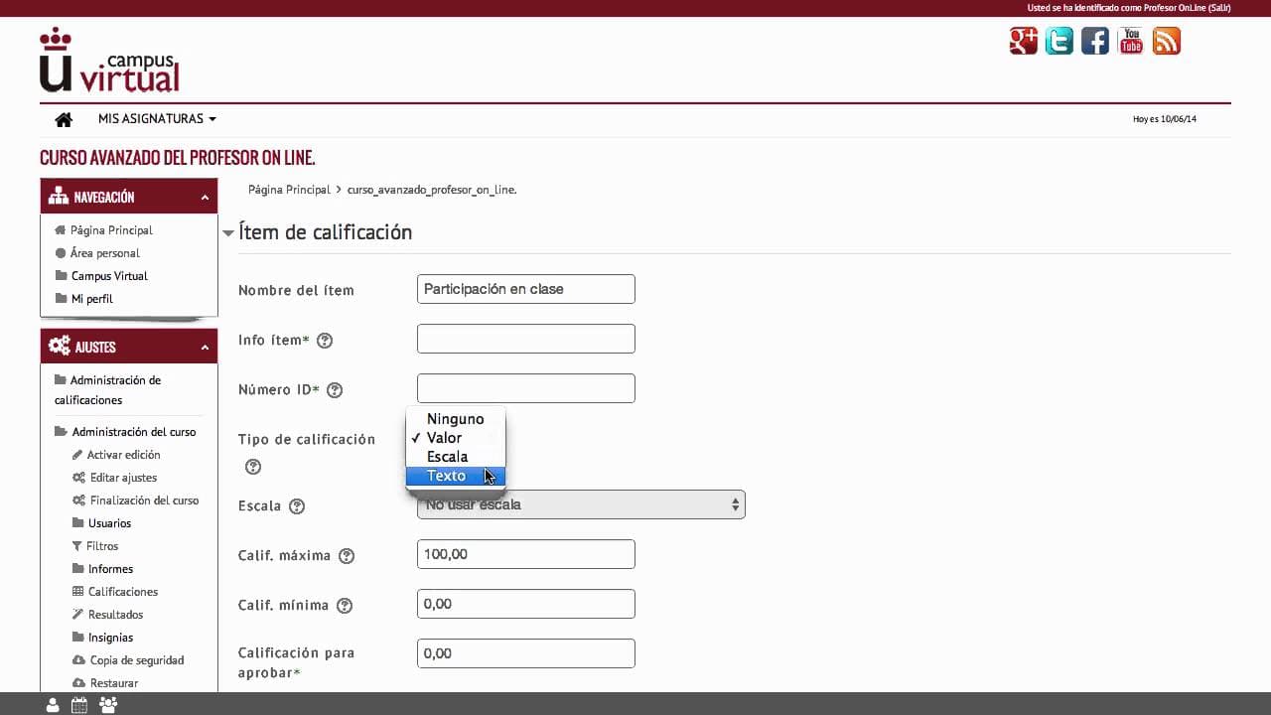Screen dimensions: 1271x715
Task: Open Informes in course administration
Action: [x=110, y=569]
